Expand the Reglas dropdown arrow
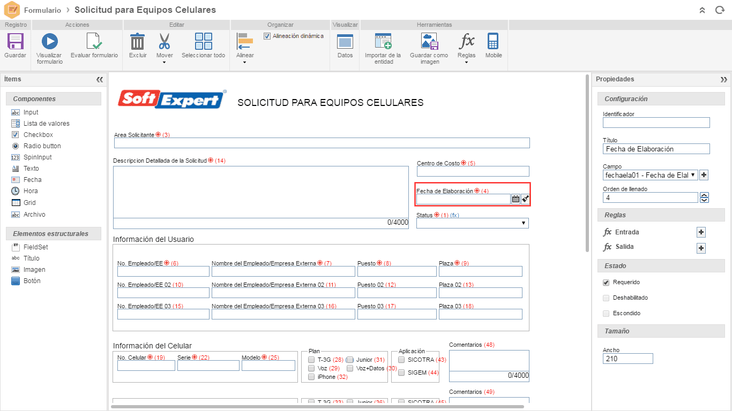Screen dimensions: 732x411 coord(466,62)
